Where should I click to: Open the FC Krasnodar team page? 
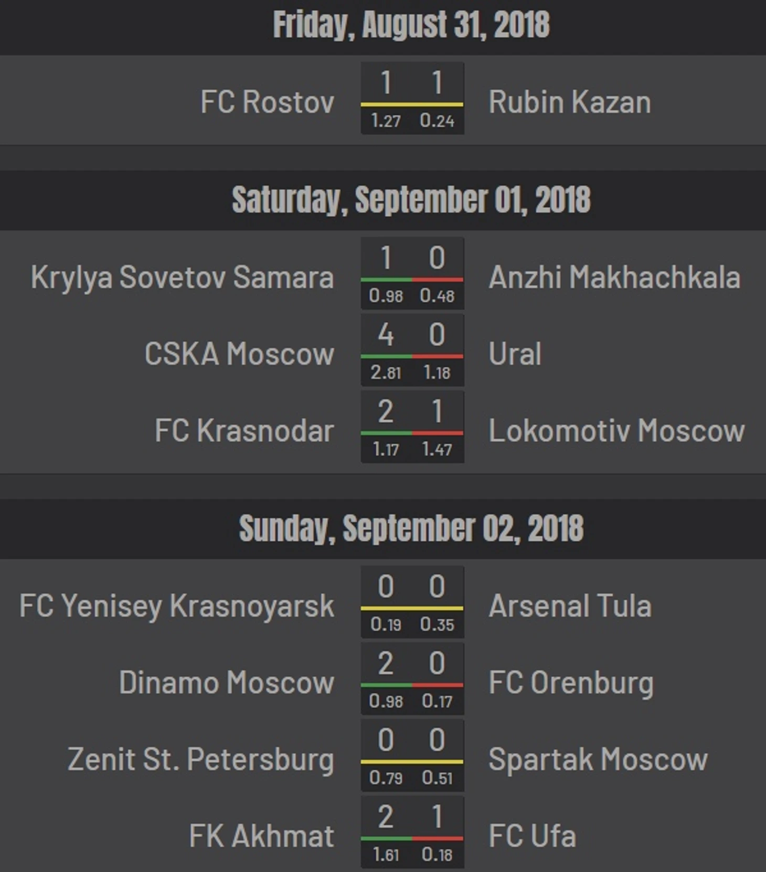pos(244,430)
